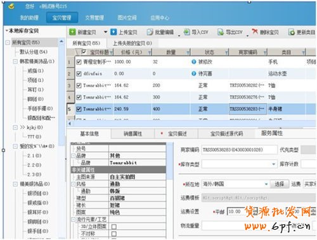Click the 上传宝贝 upload arrow icon
The height and width of the screenshot is (240, 317).
pyautogui.click(x=113, y=32)
